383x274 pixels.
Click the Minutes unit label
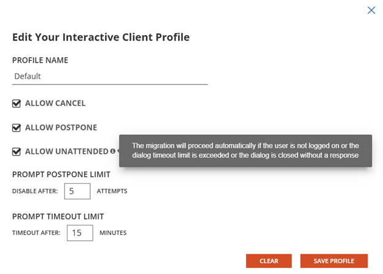tap(113, 233)
